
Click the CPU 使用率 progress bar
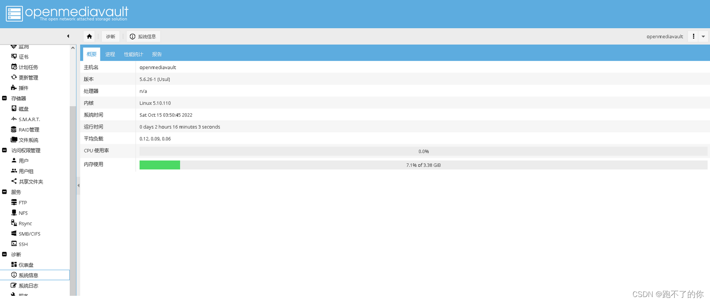pos(423,151)
